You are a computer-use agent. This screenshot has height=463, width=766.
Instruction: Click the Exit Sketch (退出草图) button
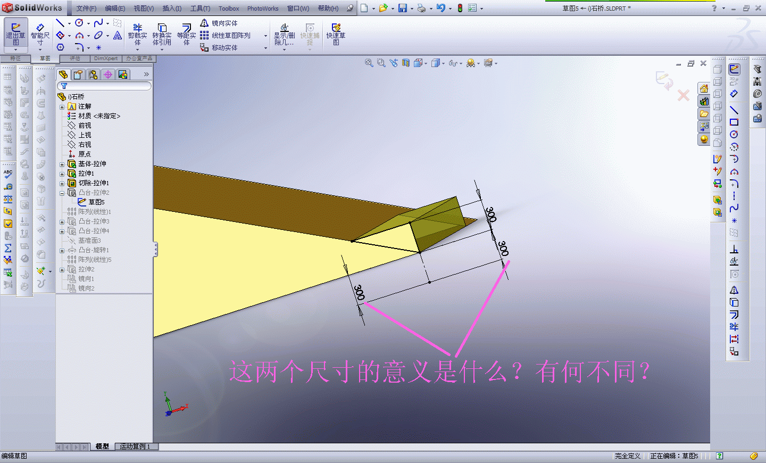click(x=16, y=35)
